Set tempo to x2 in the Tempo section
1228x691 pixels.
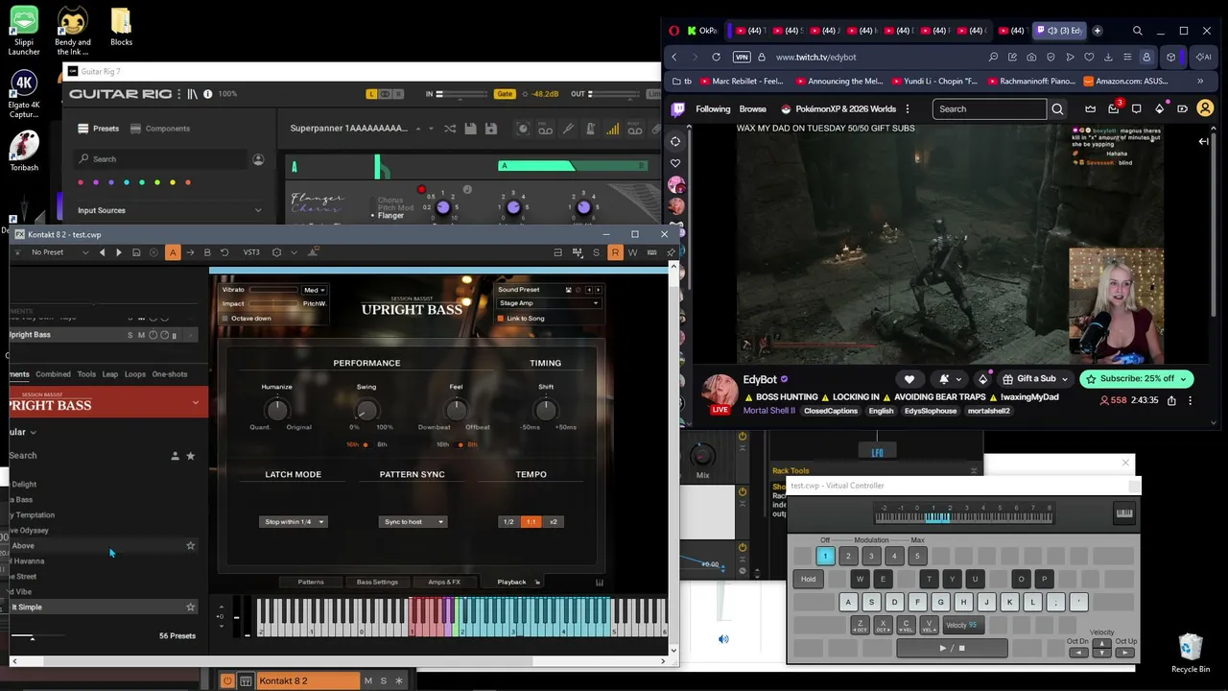554,522
